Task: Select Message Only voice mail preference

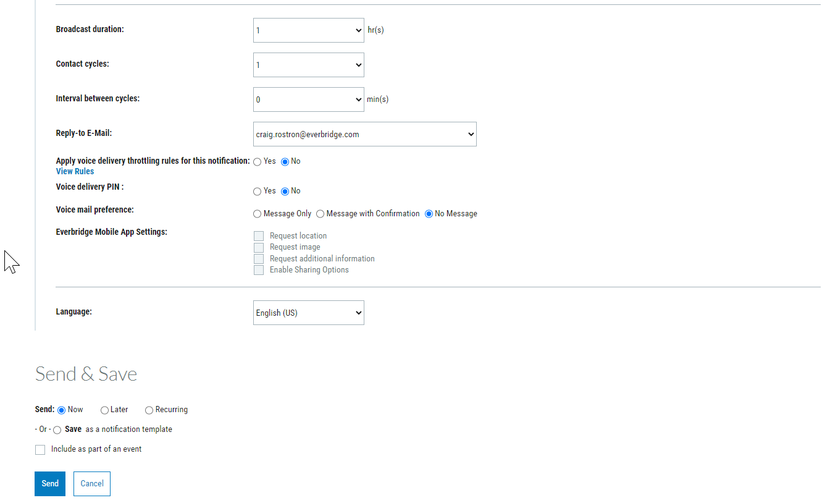Action: (257, 213)
